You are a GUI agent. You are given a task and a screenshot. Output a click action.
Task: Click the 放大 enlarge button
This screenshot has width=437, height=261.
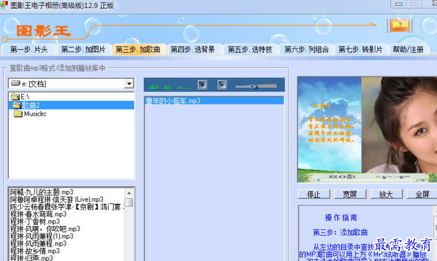click(x=386, y=194)
